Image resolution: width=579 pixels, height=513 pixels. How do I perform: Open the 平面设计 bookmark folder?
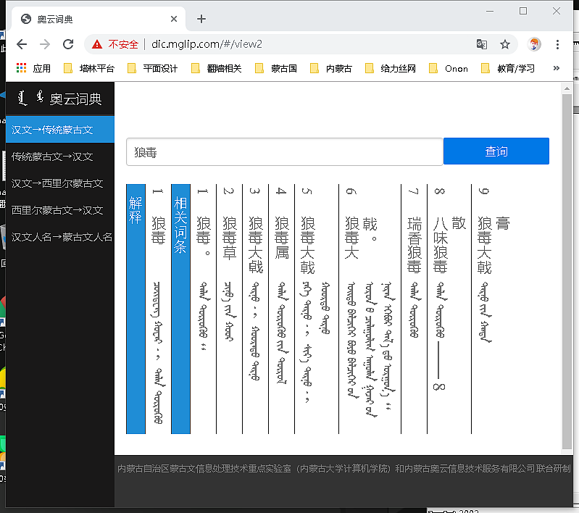click(x=152, y=68)
